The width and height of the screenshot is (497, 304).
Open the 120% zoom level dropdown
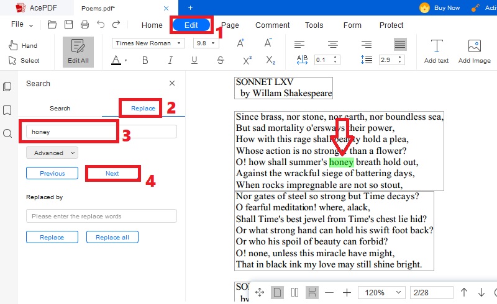[x=381, y=292]
